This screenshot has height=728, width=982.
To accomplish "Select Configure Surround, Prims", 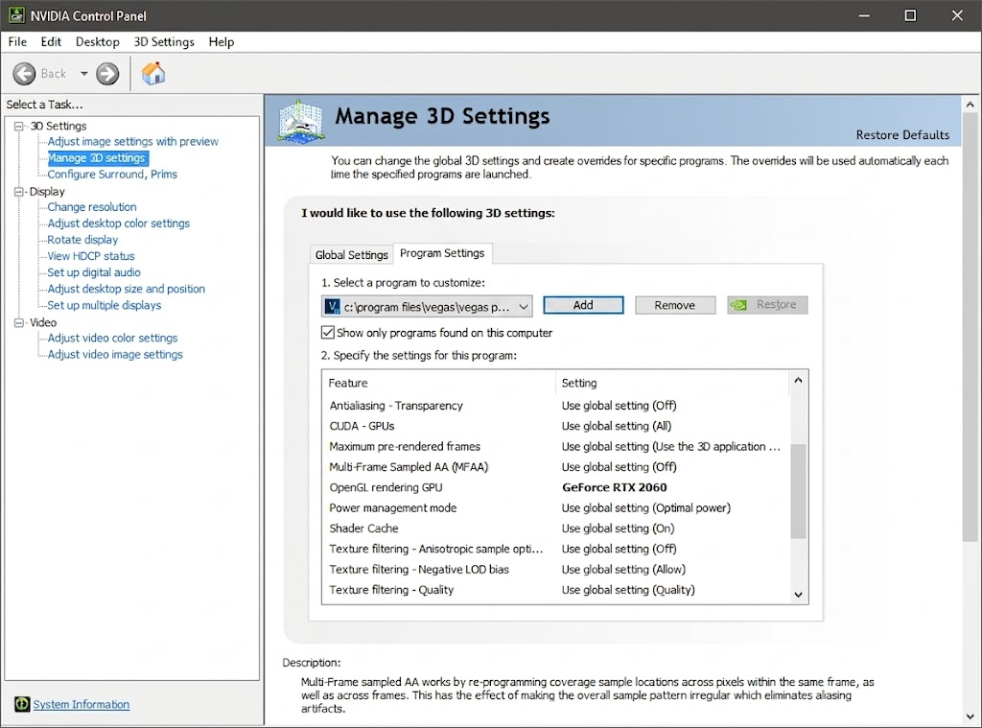I will coord(112,175).
